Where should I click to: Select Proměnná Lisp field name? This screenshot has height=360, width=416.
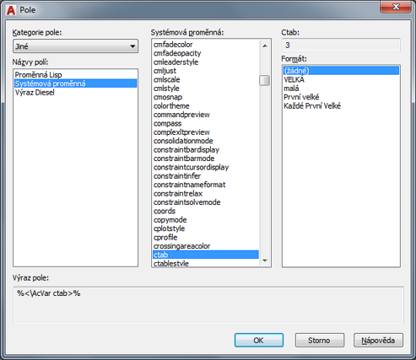point(38,75)
